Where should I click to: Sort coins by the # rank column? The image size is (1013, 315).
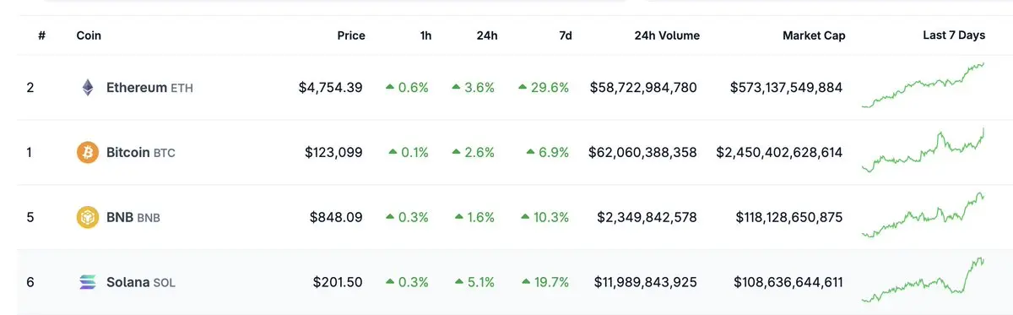point(41,35)
